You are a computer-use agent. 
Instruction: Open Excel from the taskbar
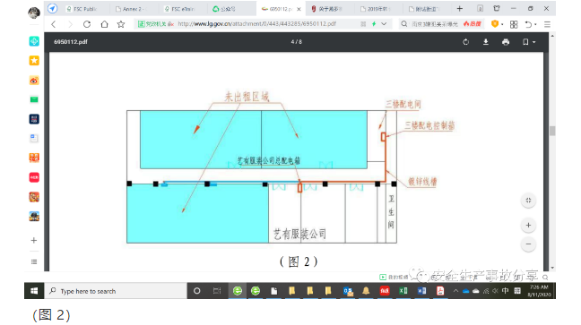pos(403,291)
